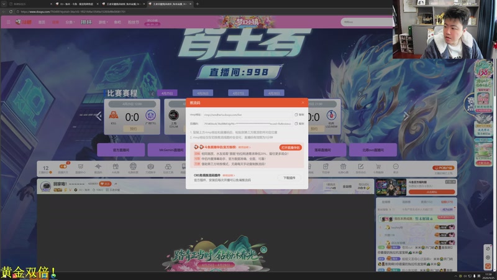Click the floating settings gear icon
The height and width of the screenshot is (280, 497).
488,257
